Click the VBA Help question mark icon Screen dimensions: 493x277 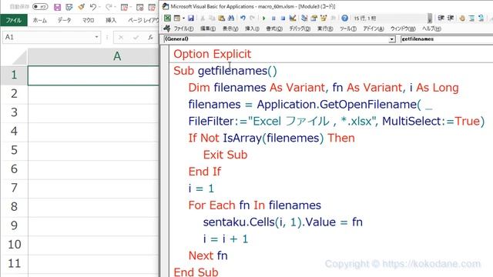point(344,18)
